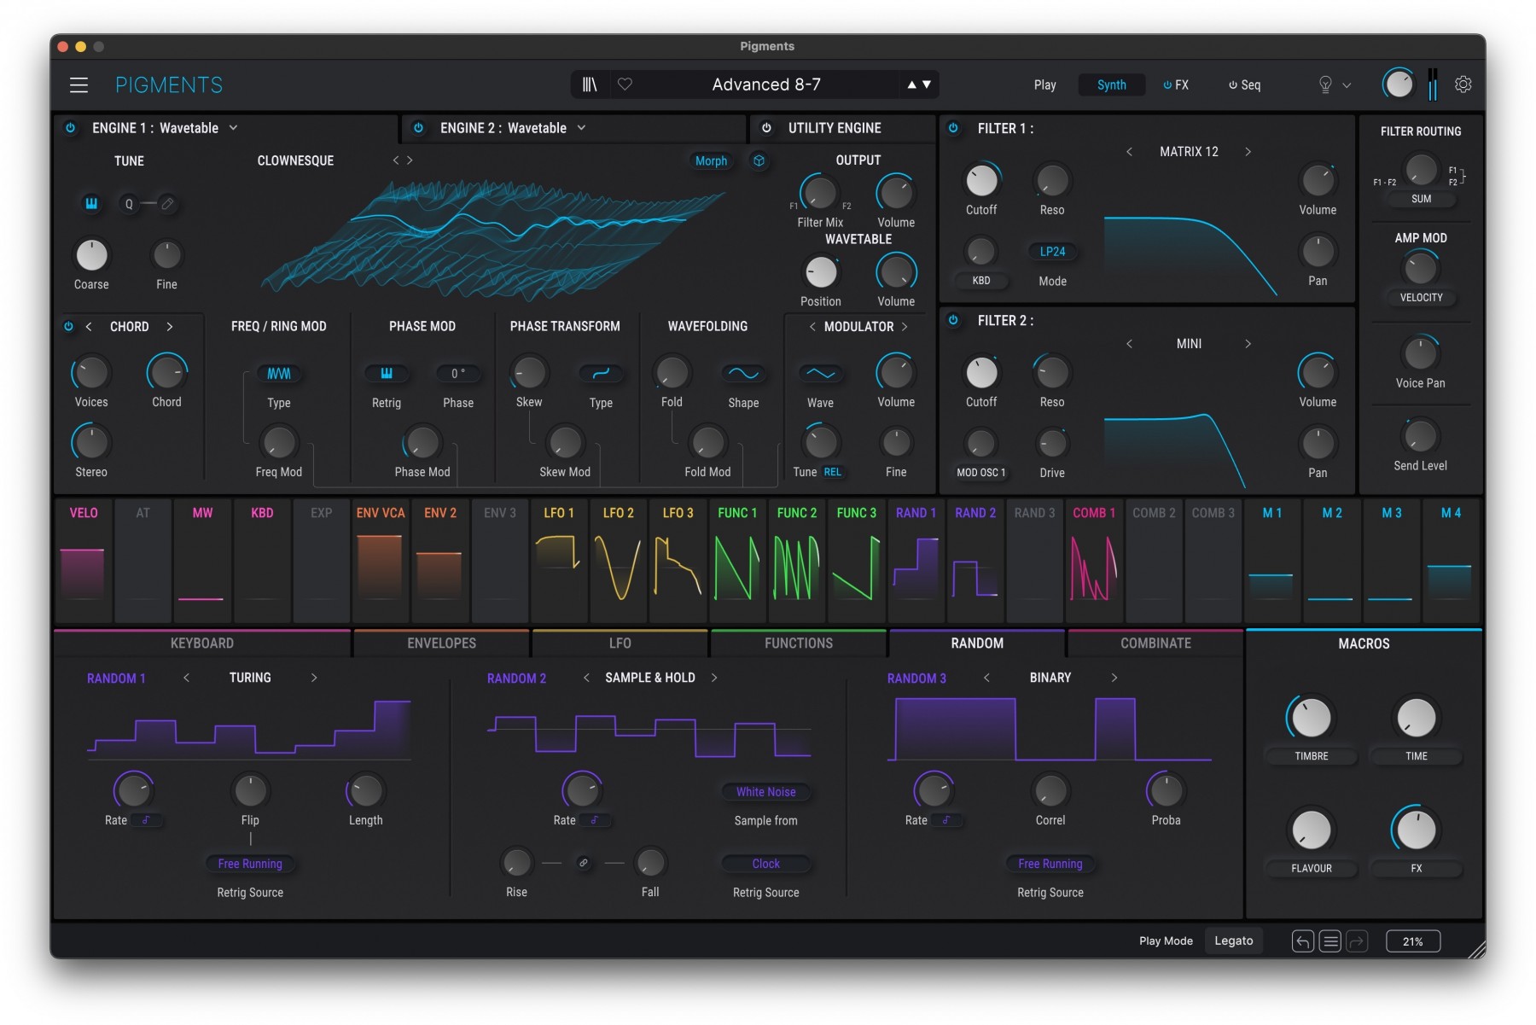Open the Keyboard modulation tab

pos(202,644)
